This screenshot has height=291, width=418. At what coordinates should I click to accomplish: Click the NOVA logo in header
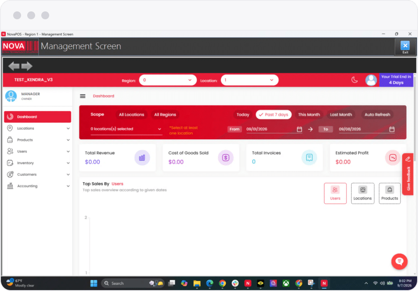20,47
